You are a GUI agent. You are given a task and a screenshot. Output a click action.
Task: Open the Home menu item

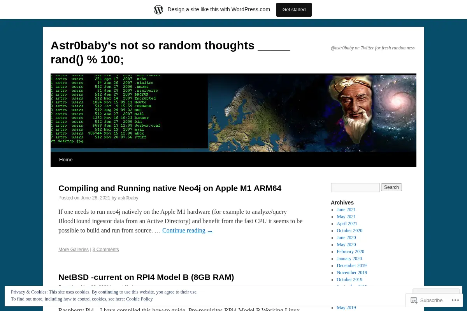(66, 159)
